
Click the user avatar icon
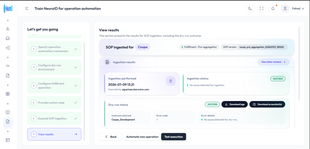click(285, 8)
